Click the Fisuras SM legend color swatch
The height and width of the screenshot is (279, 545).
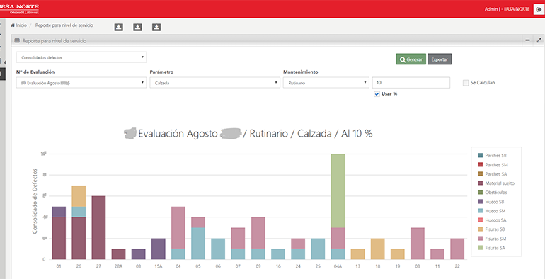coord(481,239)
